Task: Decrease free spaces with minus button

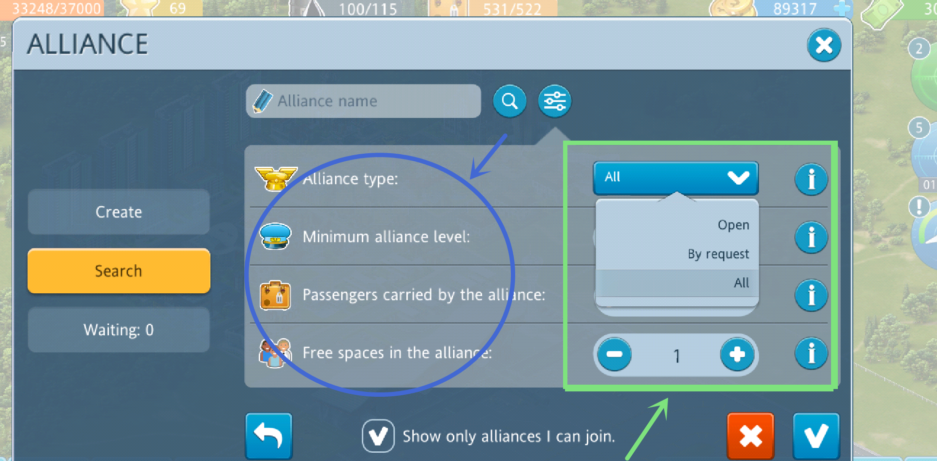Action: [614, 354]
